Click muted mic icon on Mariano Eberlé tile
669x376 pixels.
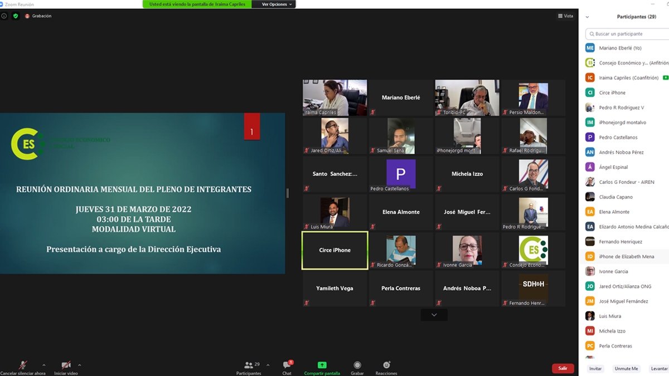(373, 113)
